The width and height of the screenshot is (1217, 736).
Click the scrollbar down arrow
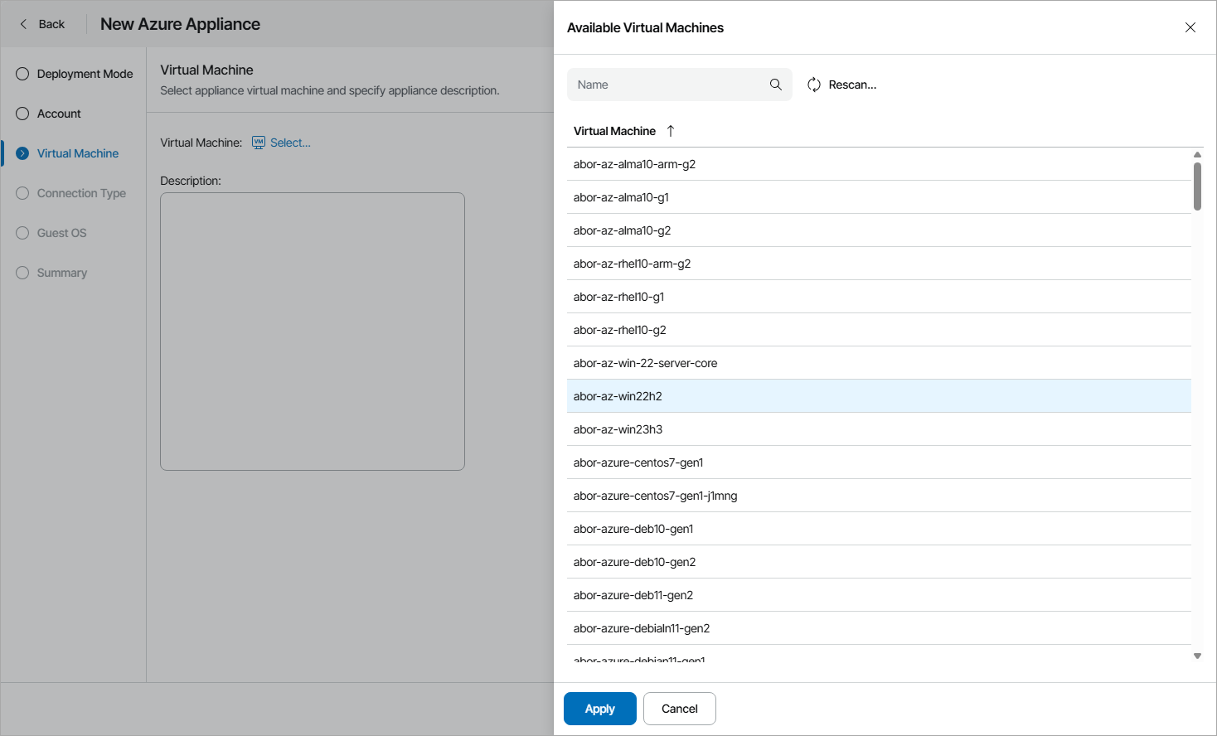tap(1196, 655)
